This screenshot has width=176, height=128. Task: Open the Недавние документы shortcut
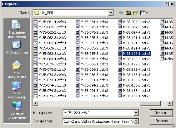click(x=17, y=29)
